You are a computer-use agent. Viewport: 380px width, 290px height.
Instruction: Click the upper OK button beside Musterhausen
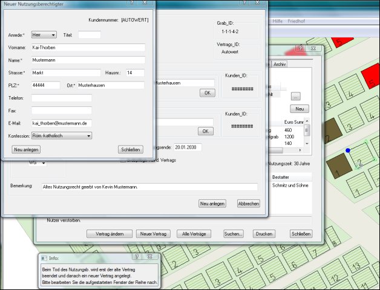(208, 93)
